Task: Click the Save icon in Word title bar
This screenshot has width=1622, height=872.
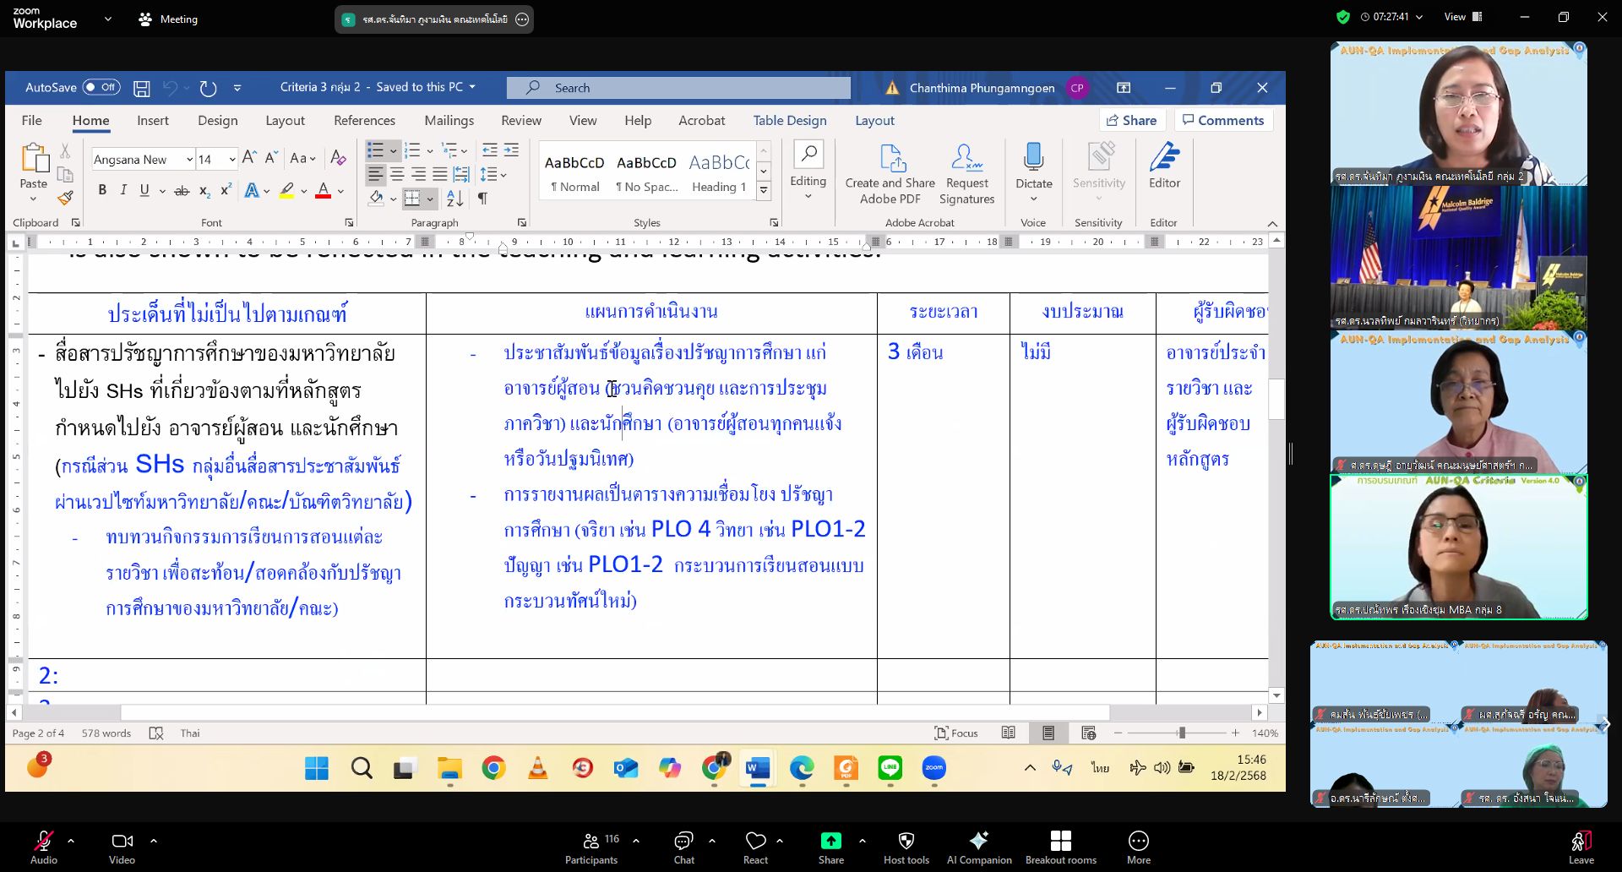Action: click(142, 88)
